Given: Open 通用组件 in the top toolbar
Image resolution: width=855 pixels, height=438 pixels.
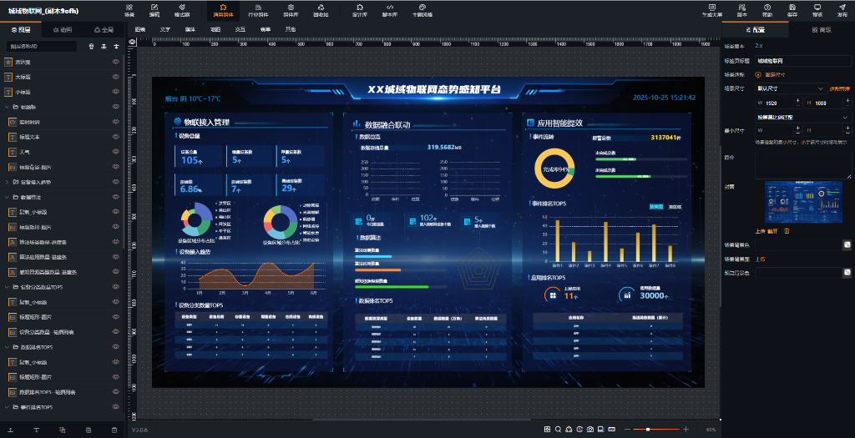Looking at the screenshot, I should [222, 9].
